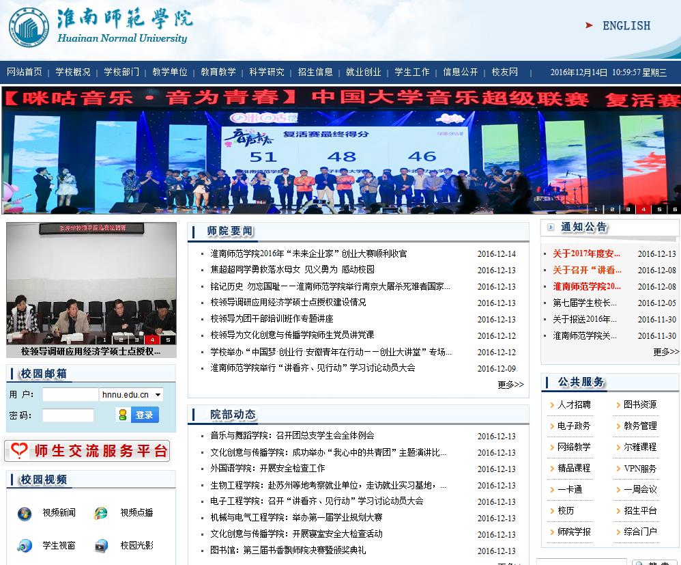Open the 视频新闻 globe icon
681x565 pixels.
25,513
